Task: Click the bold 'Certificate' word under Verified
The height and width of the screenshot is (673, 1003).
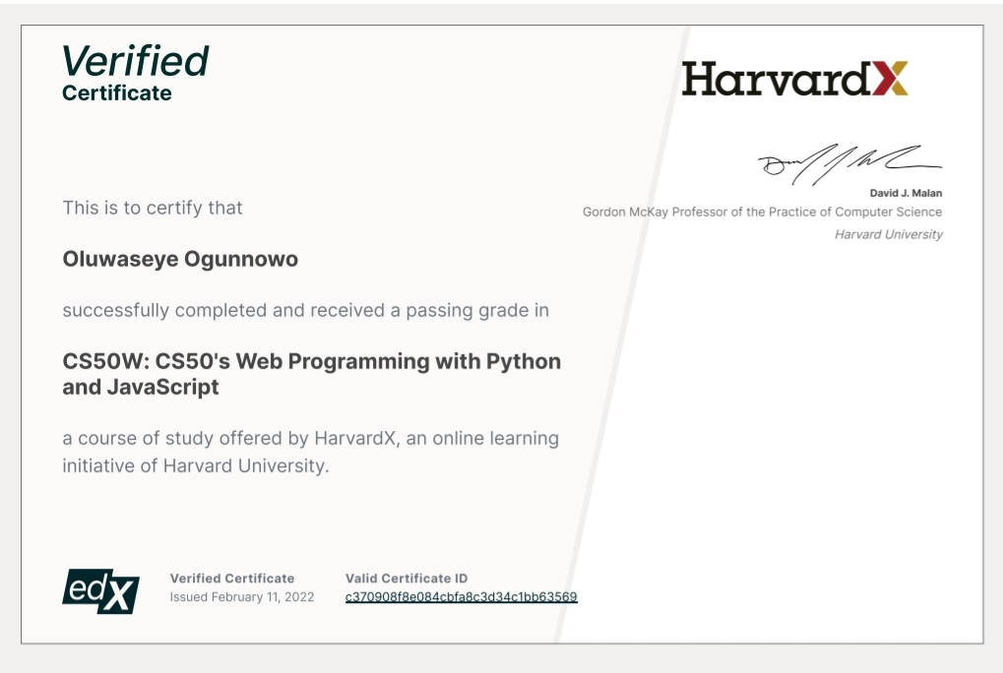Action: point(116,93)
